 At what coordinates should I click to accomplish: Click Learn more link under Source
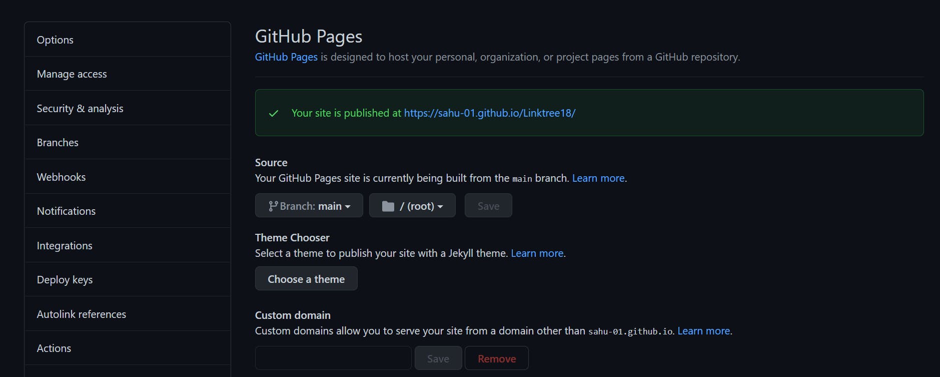598,178
